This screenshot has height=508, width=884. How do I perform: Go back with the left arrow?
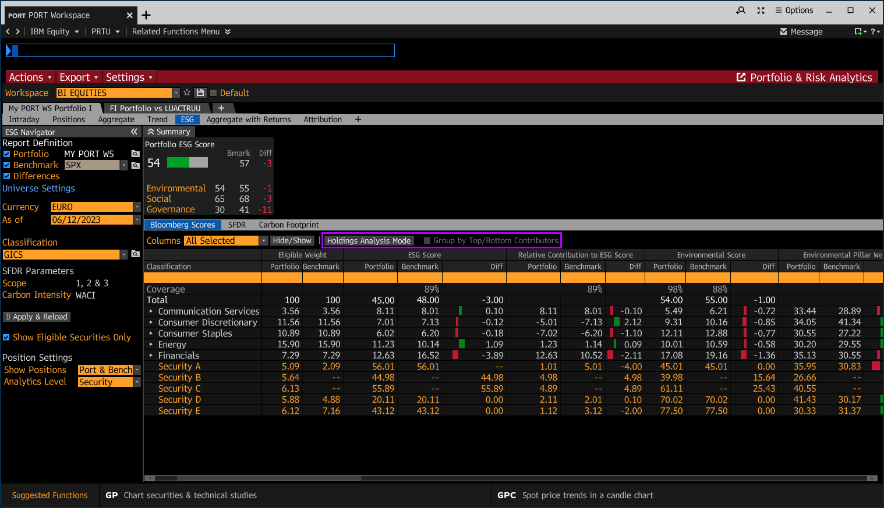point(8,31)
